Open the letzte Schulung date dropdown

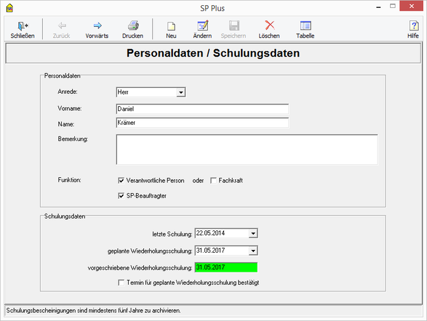(x=254, y=233)
